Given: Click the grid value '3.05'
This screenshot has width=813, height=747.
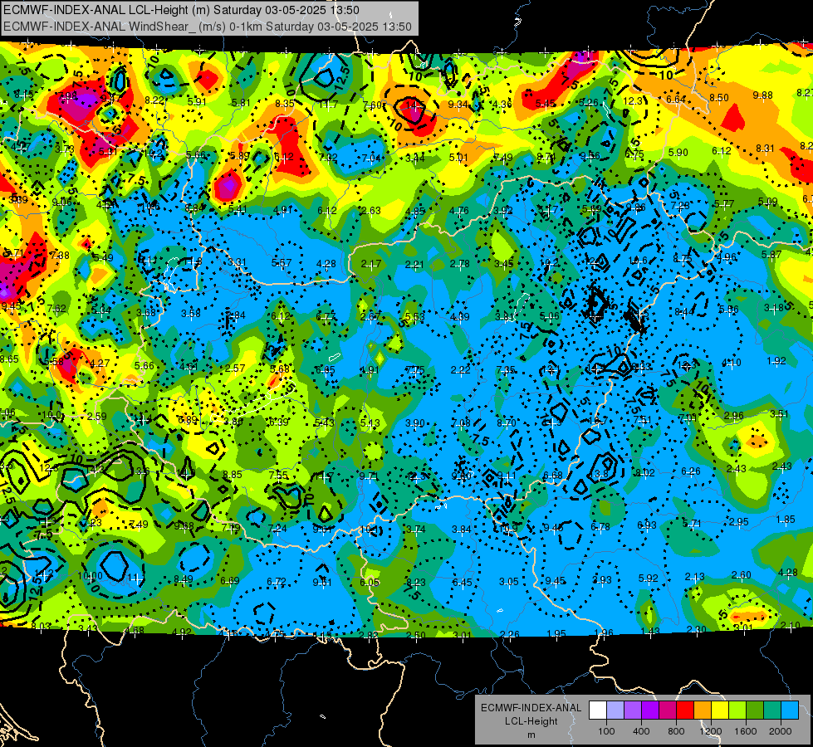Looking at the screenshot, I should [x=508, y=582].
